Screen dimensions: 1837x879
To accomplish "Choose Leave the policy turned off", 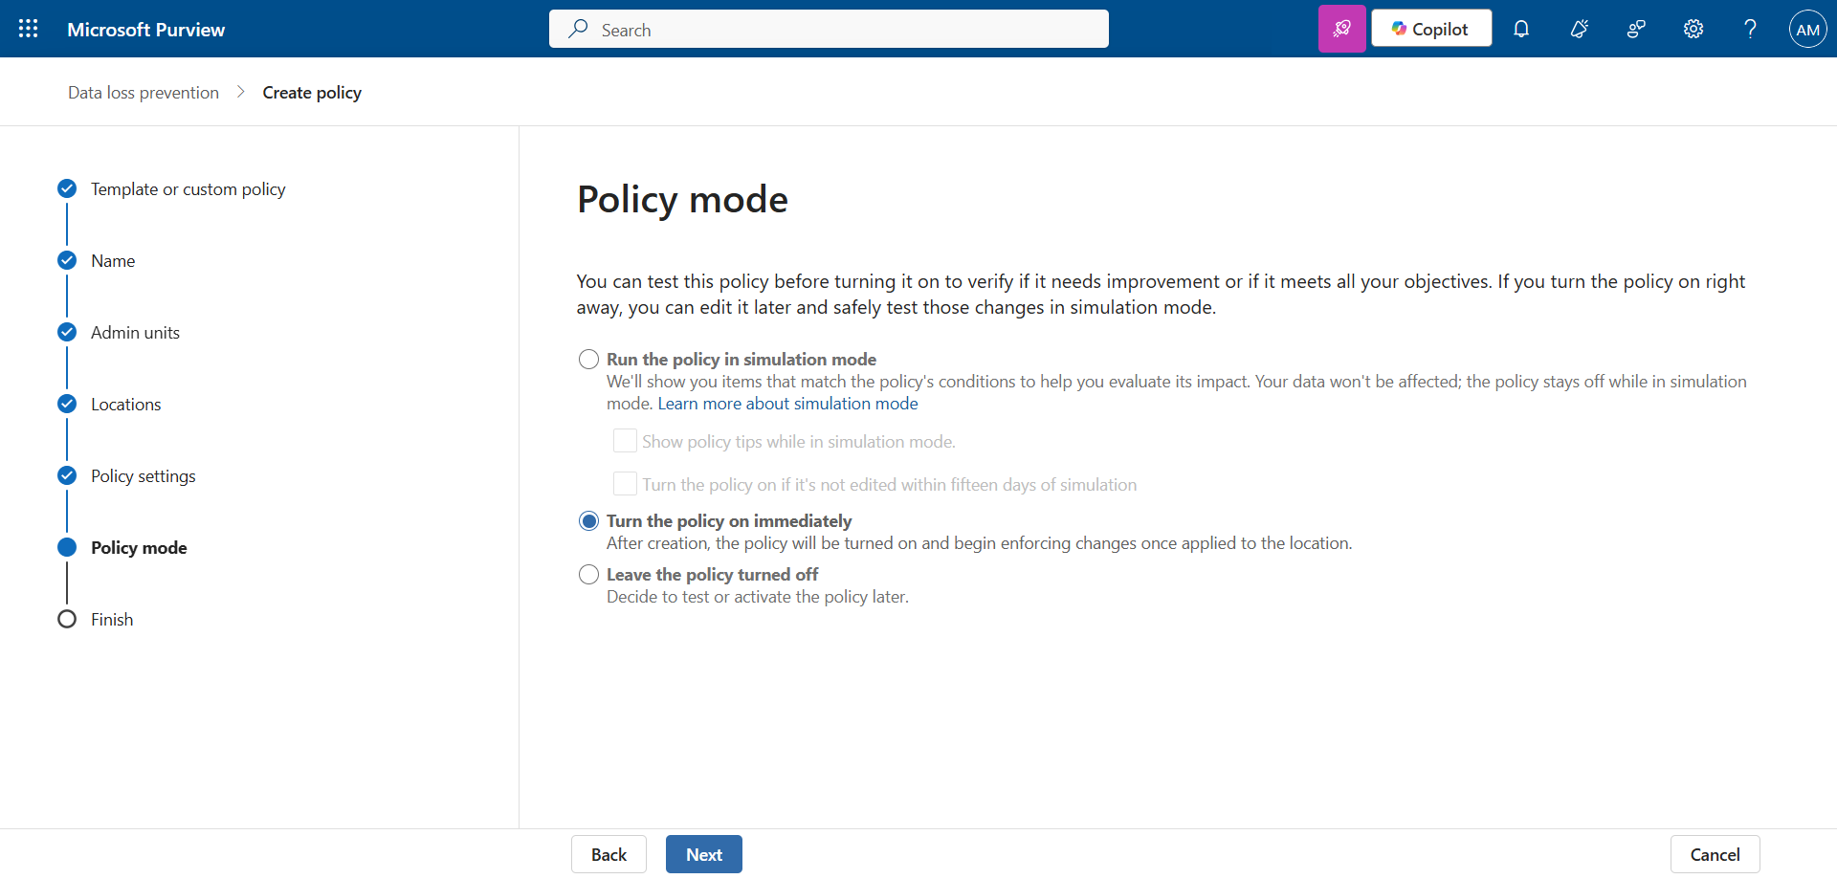I will click(589, 575).
